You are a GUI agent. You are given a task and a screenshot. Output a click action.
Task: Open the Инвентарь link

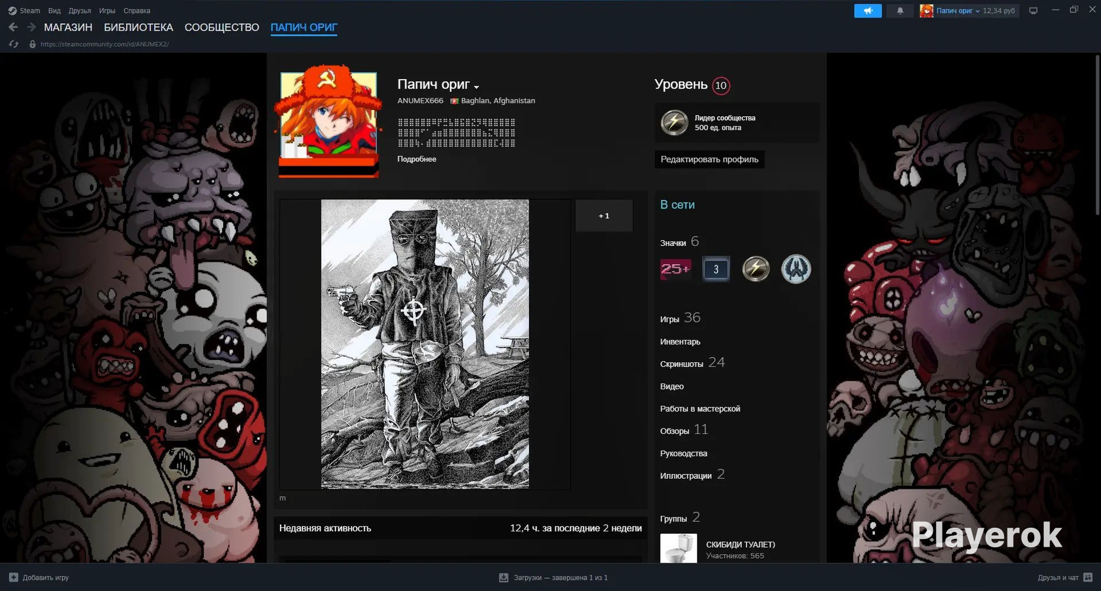680,342
